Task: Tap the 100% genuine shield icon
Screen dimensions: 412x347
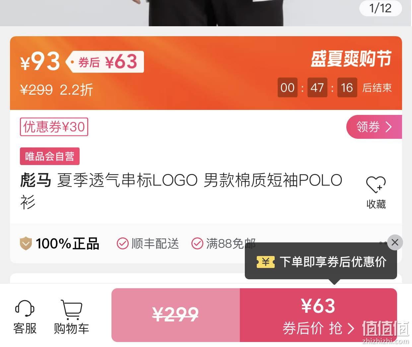Action: click(26, 244)
